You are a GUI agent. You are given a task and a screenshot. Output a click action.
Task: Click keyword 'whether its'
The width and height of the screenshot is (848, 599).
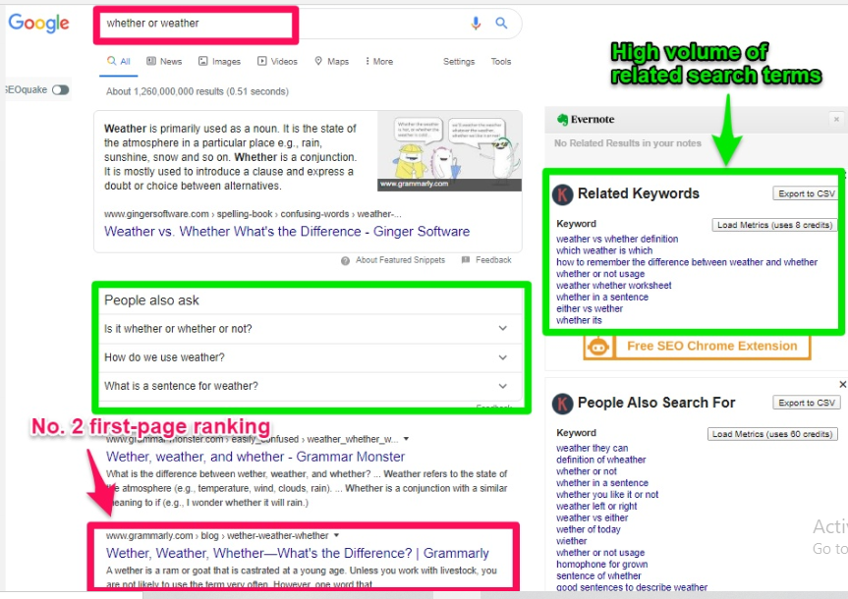click(579, 320)
